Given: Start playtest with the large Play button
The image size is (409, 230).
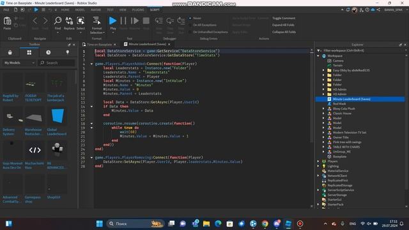Looking at the screenshot, I should pos(112,20).
